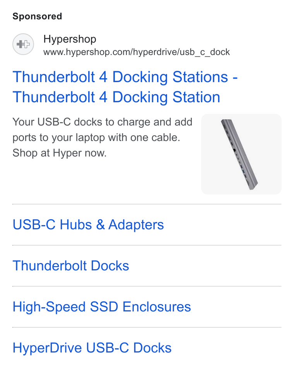Open the Thunderbolt 4 Docking Stations headline
The height and width of the screenshot is (368, 294).
coord(125,77)
